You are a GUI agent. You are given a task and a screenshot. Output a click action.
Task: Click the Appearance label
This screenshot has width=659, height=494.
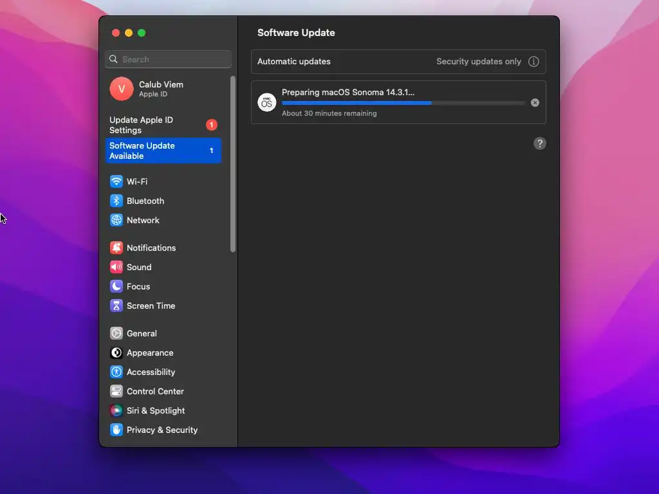coord(150,353)
